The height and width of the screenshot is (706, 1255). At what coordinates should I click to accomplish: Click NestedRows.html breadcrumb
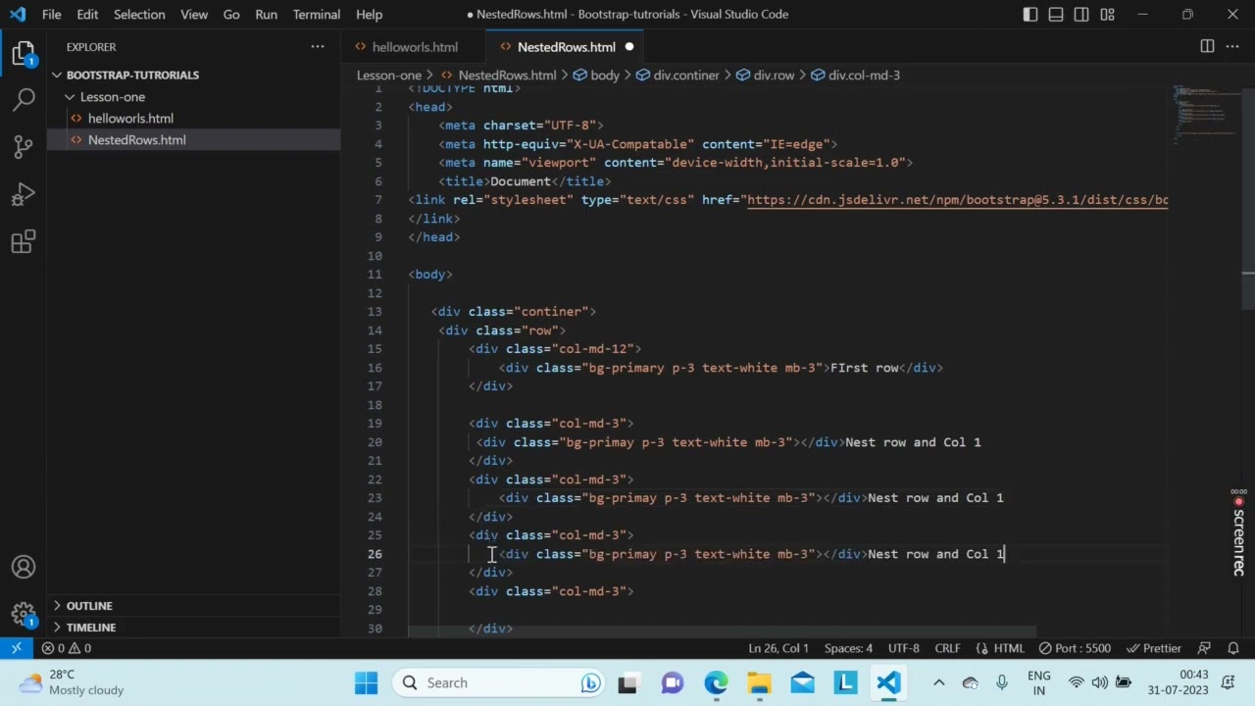[499, 75]
